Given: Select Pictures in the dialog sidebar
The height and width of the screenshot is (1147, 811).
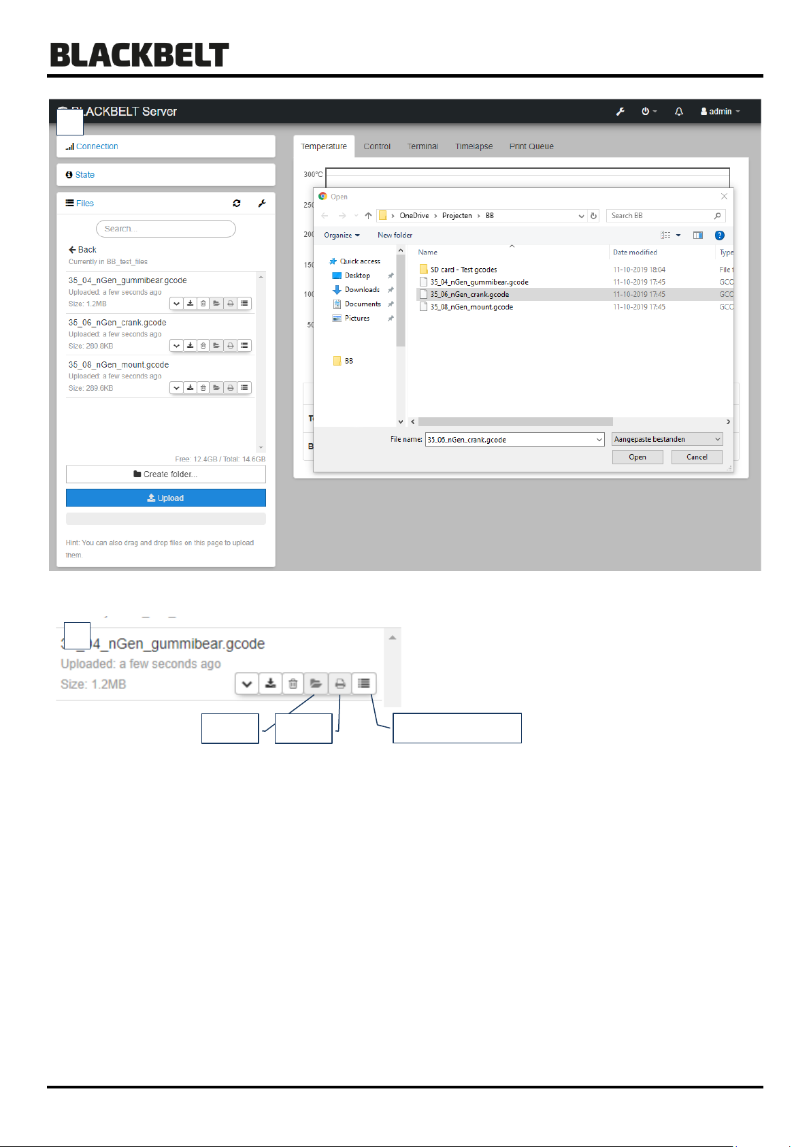Looking at the screenshot, I should [351, 319].
